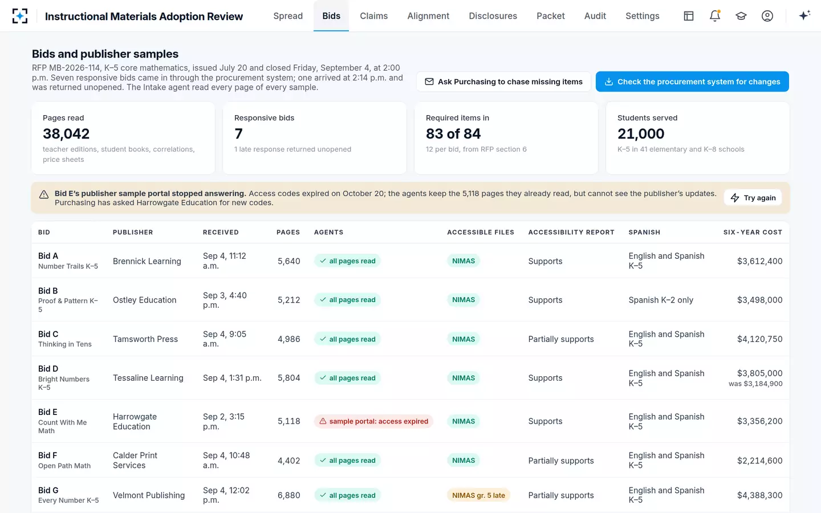Open the Claims tab

point(374,16)
